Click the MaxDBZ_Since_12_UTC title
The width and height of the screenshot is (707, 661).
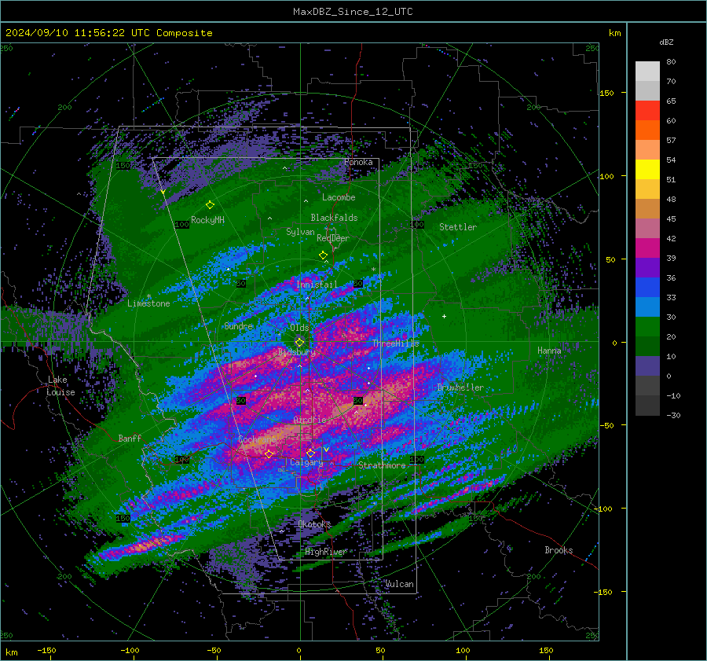(353, 12)
